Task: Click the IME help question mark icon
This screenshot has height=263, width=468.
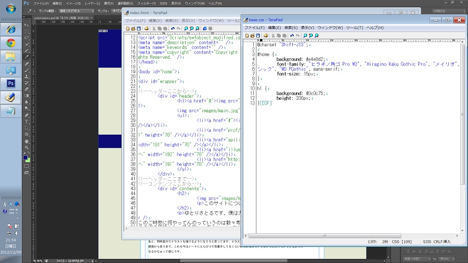Action: coord(5,212)
